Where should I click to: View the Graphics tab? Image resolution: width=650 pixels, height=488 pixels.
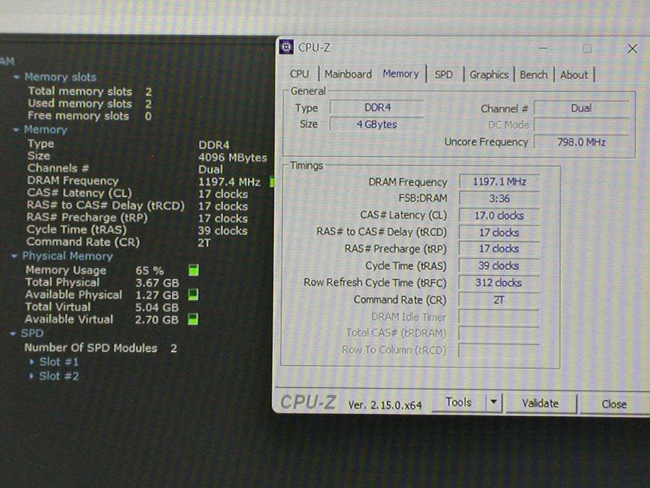click(x=489, y=74)
